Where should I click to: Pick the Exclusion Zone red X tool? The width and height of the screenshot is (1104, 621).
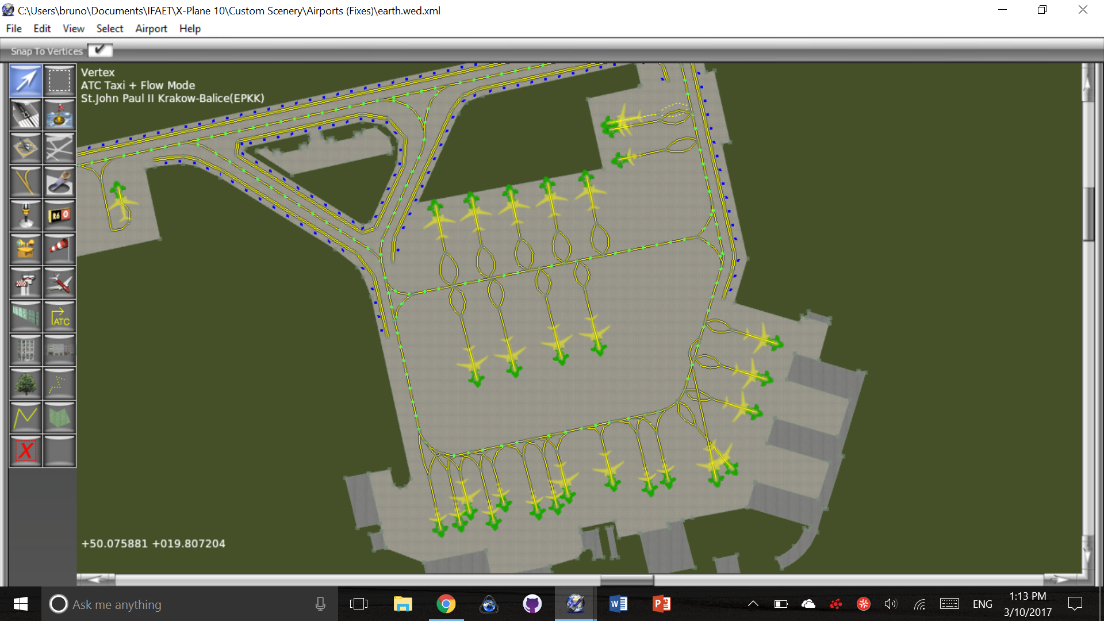tap(25, 451)
